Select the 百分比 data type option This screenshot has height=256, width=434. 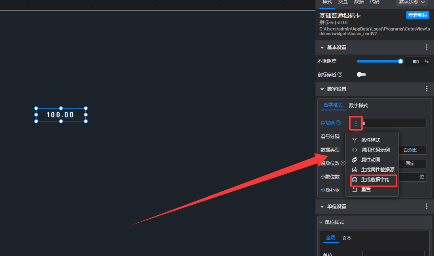[411, 150]
